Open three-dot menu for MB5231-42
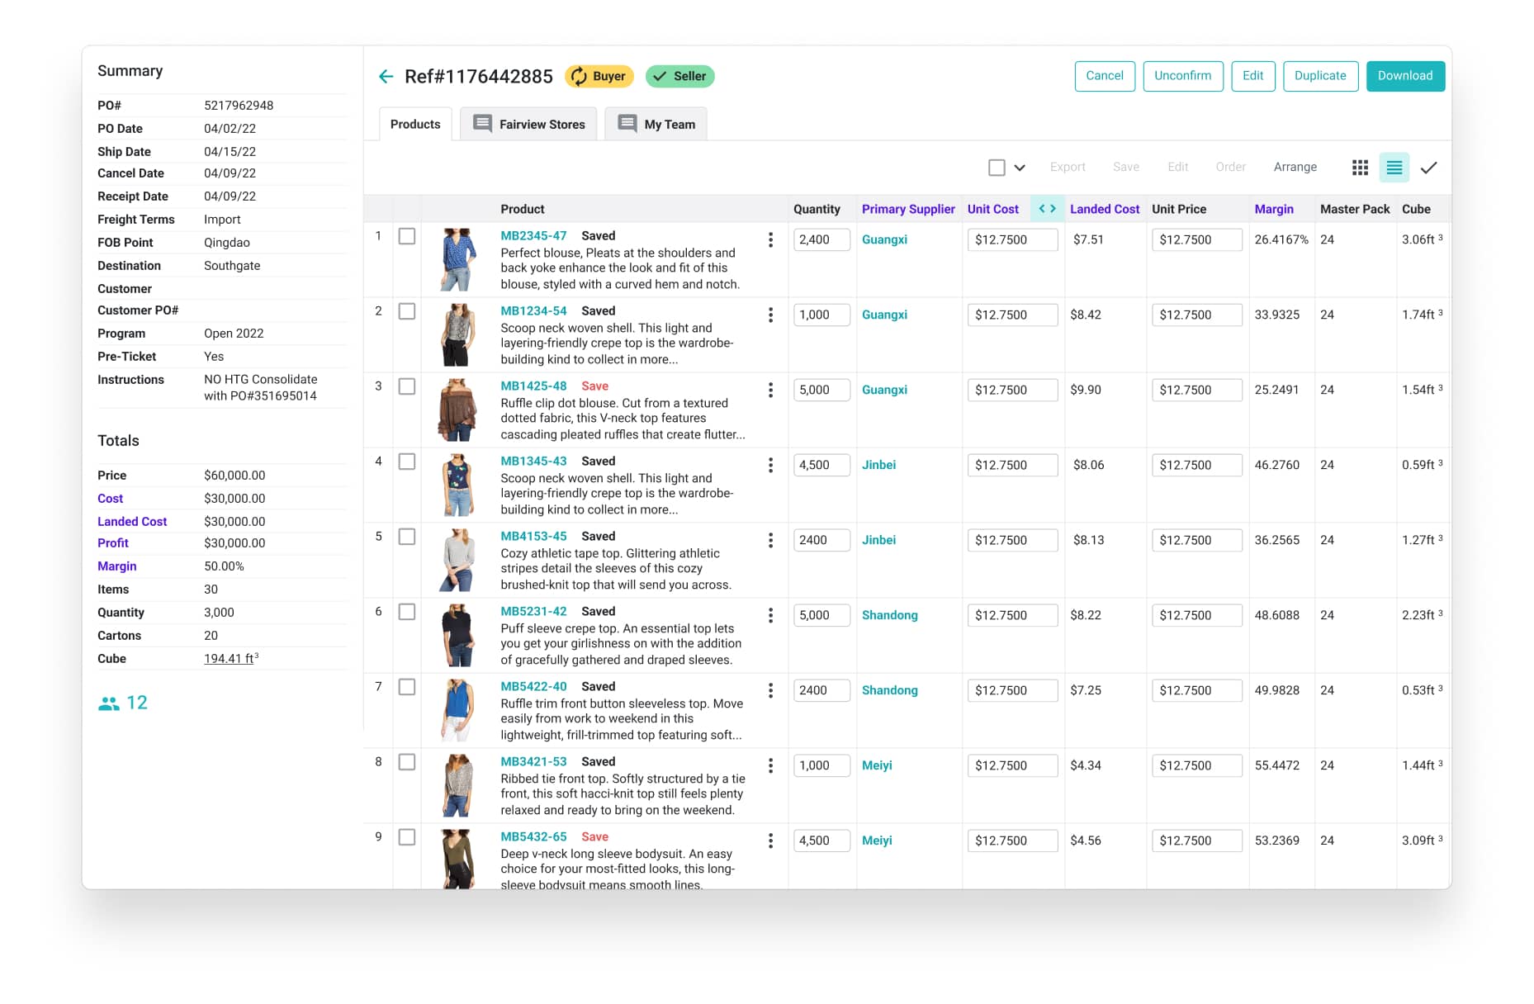1534x1004 pixels. (770, 615)
